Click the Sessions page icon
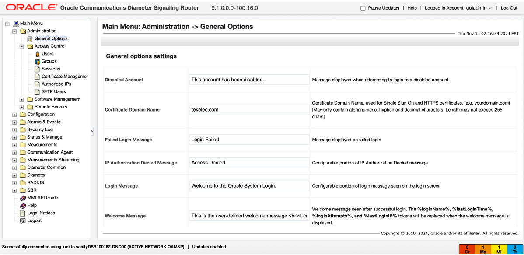Screen dimensions: 524x255 tap(37, 69)
